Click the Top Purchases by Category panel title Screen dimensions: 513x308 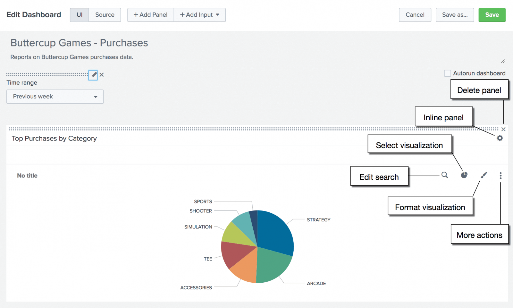click(x=54, y=138)
